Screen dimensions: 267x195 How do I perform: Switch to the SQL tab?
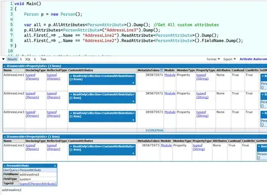tap(28, 59)
